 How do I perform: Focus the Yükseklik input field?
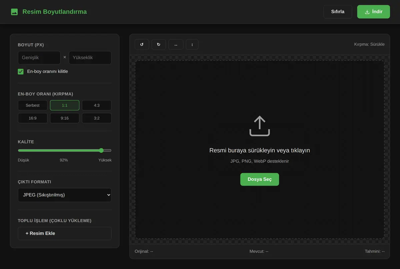[90, 58]
